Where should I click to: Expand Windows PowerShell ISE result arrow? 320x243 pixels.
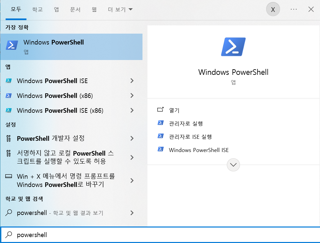132,81
